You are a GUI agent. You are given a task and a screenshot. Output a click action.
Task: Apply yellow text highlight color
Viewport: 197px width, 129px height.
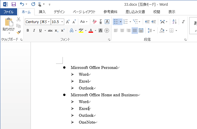81,30
